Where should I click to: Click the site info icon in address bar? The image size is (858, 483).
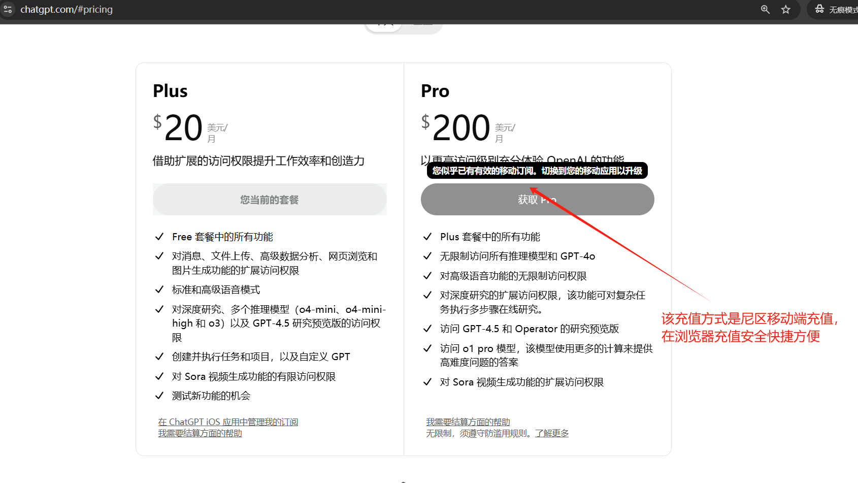(8, 9)
